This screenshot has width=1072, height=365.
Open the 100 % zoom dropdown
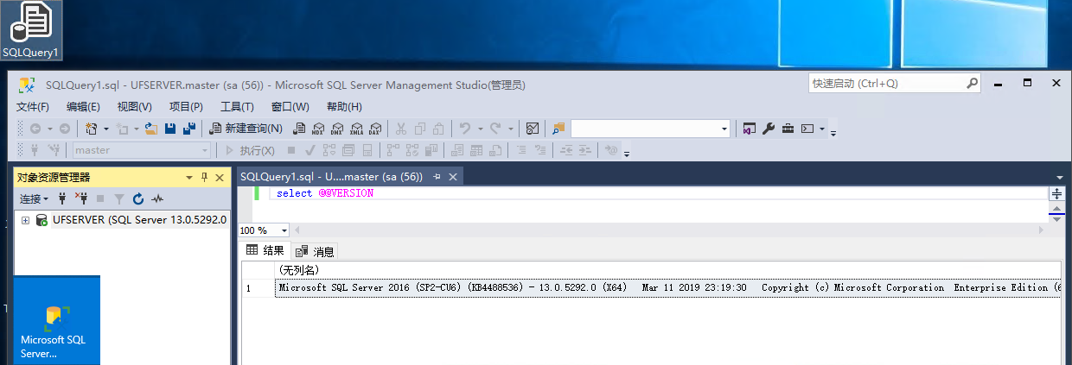pos(285,230)
